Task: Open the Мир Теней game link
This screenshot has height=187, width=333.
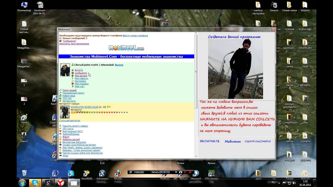Action: pos(82,148)
